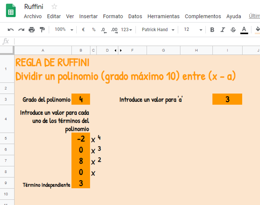Decrease decimal places
The width and height of the screenshot is (260, 205).
[x=104, y=30]
